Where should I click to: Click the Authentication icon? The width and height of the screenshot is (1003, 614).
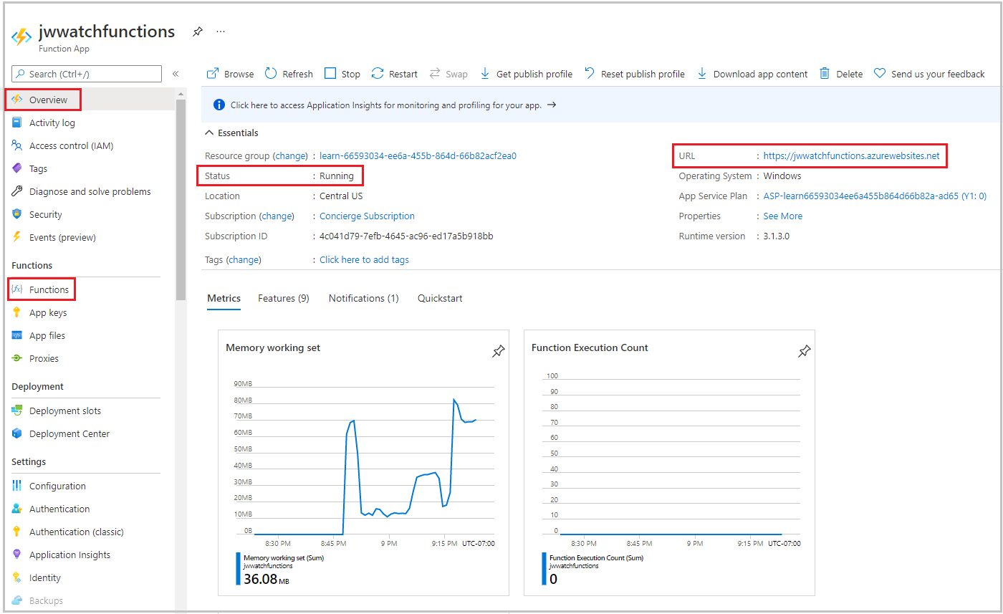[x=17, y=509]
